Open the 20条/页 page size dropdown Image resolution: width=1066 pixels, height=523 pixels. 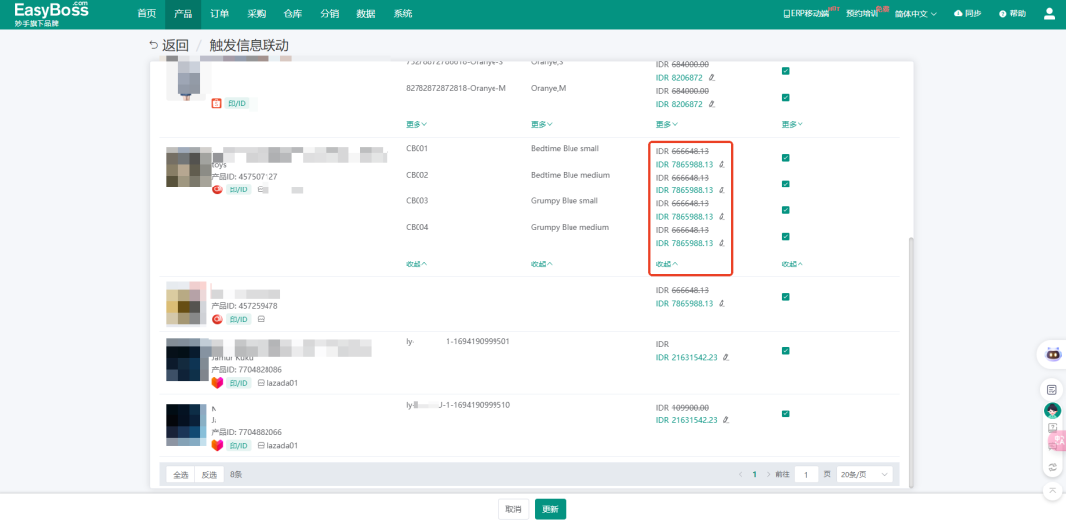(864, 474)
